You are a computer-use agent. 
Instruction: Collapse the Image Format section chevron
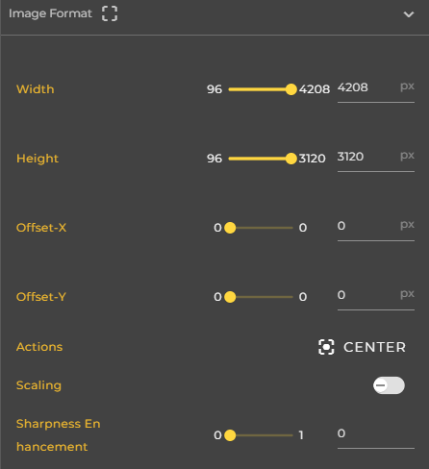tap(409, 14)
